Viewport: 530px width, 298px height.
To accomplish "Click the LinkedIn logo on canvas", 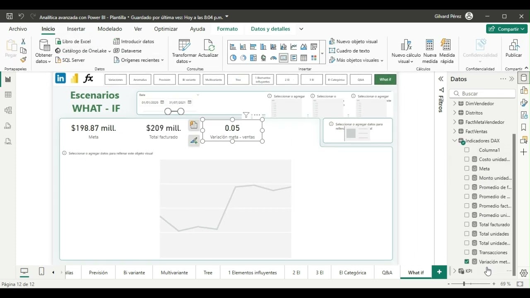I will (x=60, y=79).
